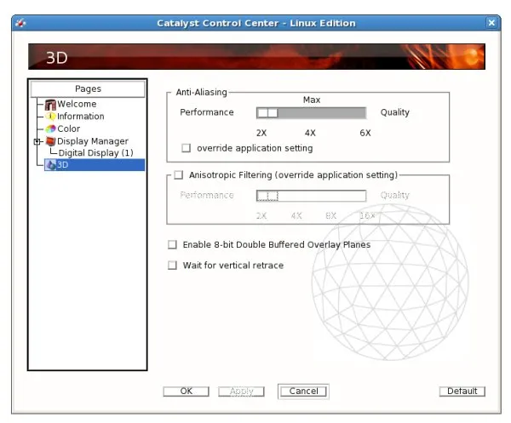Enable anti-aliasing override application setting
Screen dimensions: 511x423
pyautogui.click(x=186, y=148)
